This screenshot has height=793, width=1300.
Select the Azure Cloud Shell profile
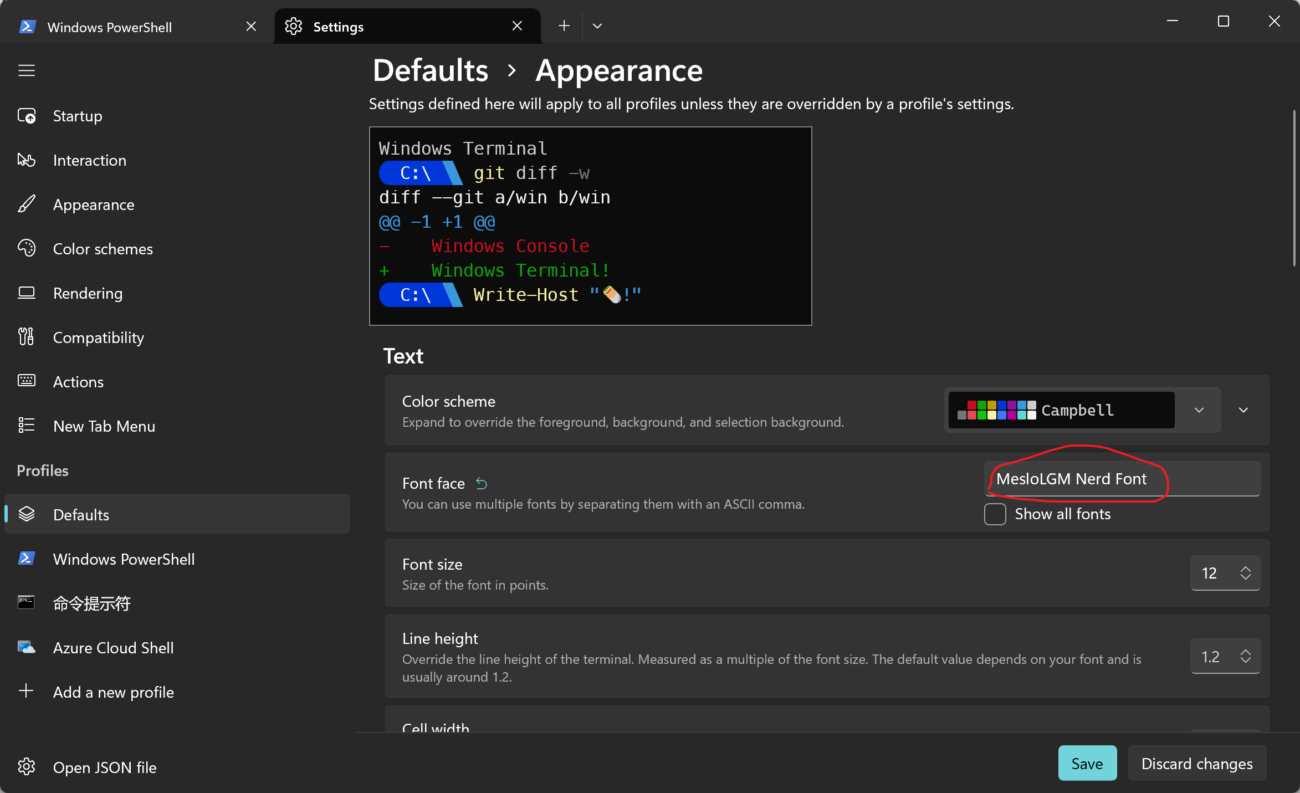click(x=113, y=648)
